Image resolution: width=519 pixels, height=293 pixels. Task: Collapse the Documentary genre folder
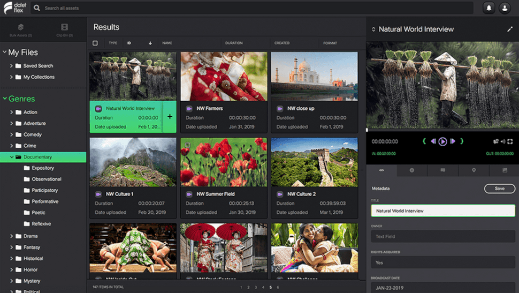[x=12, y=157]
